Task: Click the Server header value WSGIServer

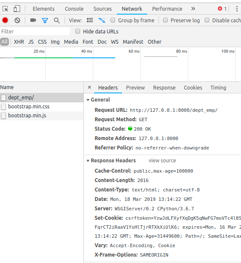Action: (154, 209)
